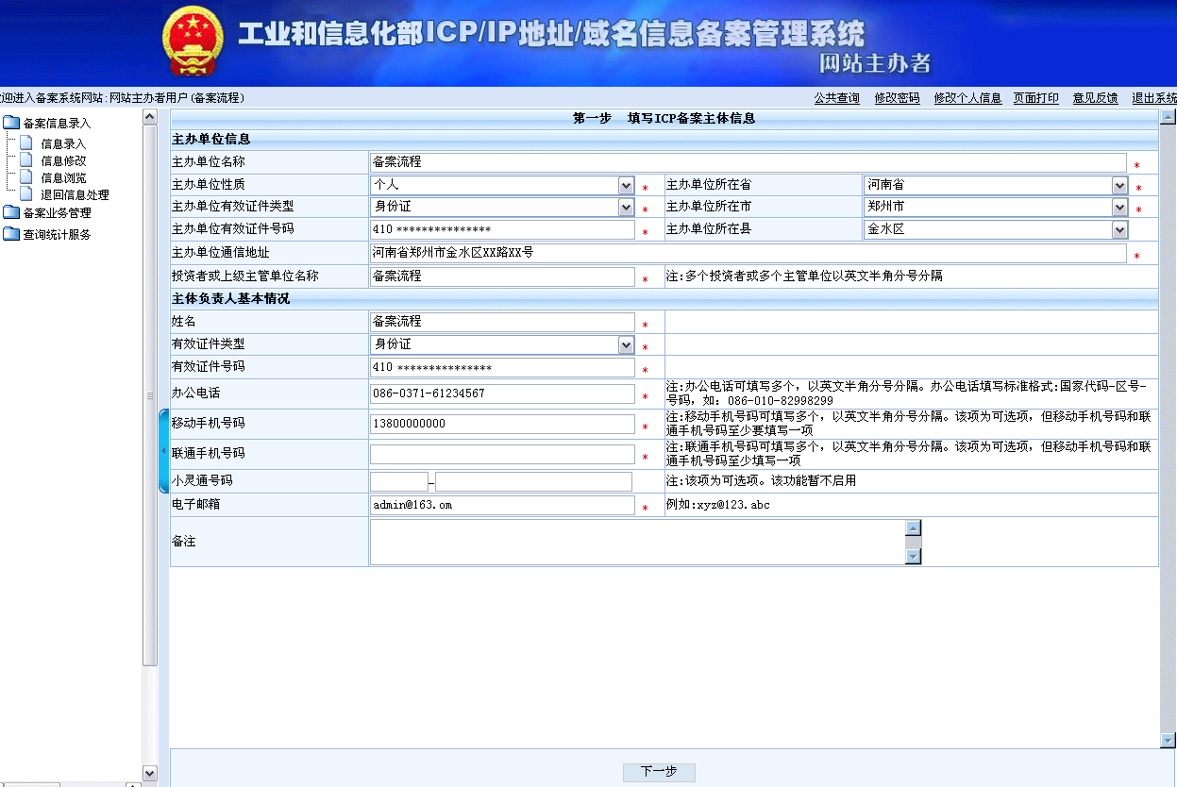Screen dimensions: 1177x787
Task: Click the page icon beside 信息修改
Action: tap(25, 160)
